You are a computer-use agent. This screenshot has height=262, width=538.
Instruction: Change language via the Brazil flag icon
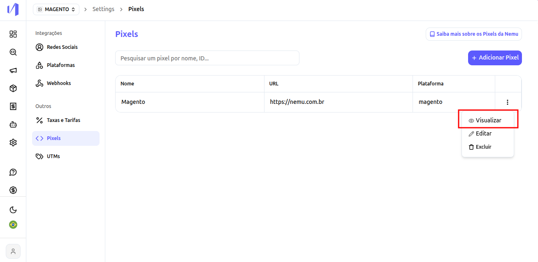point(13,225)
